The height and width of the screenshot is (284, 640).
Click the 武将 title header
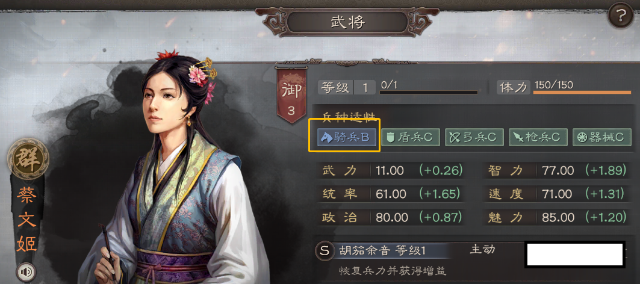coord(347,22)
